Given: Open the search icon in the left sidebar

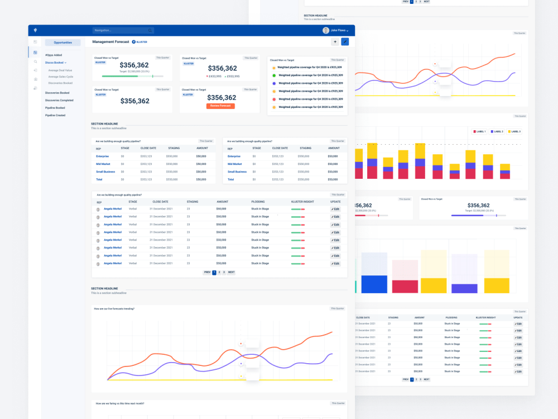Looking at the screenshot, I should pos(35,61).
